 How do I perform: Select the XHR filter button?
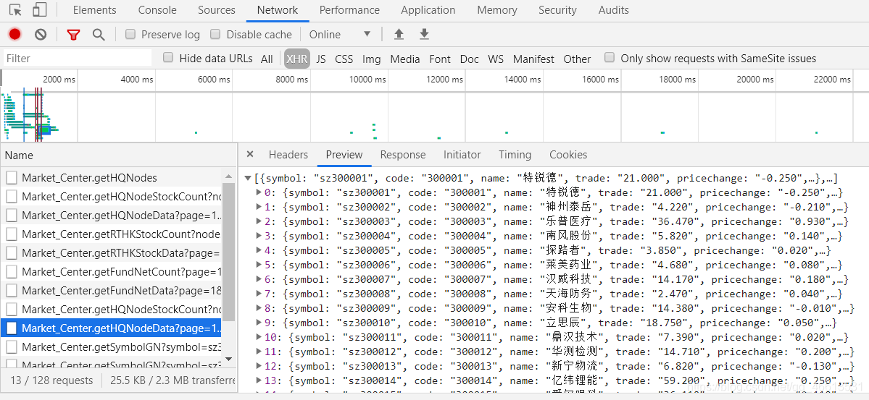[297, 59]
